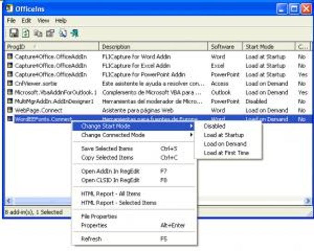Image resolution: width=314 pixels, height=251 pixels.
Task: Select File Properties in context menu
Action: pyautogui.click(x=133, y=216)
